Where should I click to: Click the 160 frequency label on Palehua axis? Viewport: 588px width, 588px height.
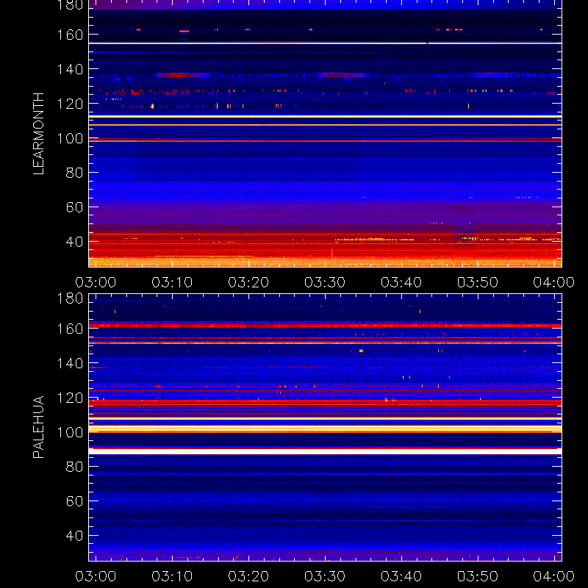coord(70,329)
